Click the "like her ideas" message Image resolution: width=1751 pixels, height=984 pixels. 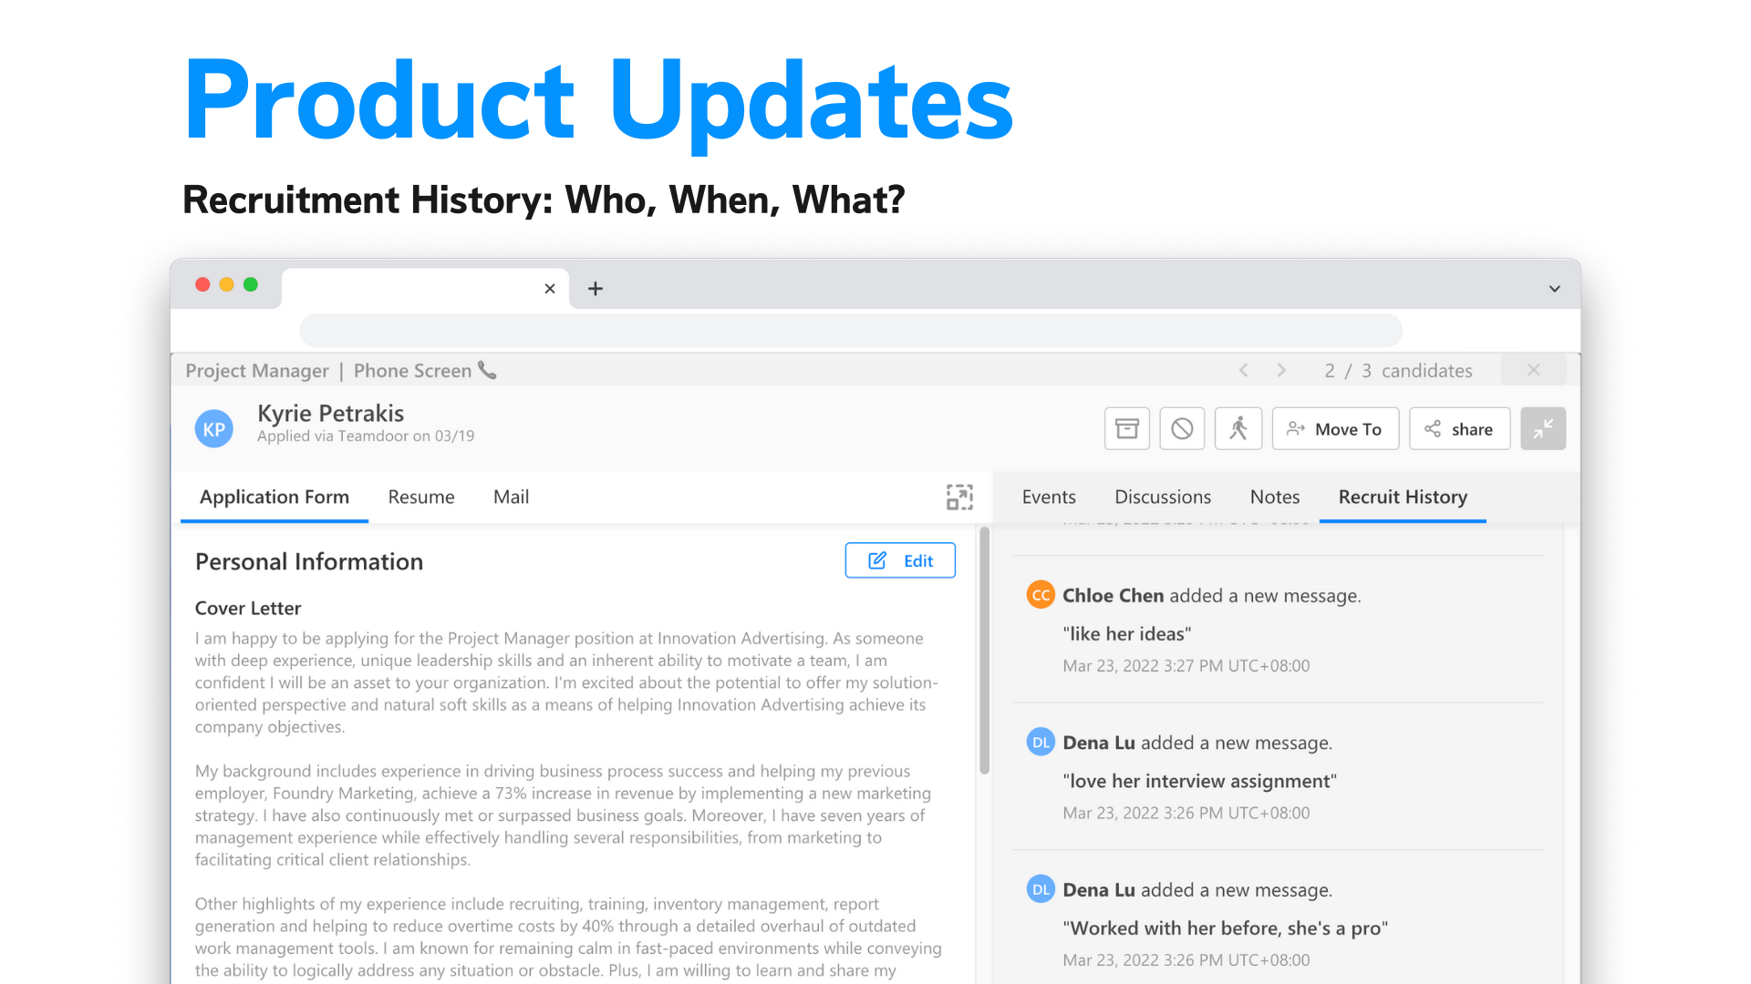(x=1127, y=633)
